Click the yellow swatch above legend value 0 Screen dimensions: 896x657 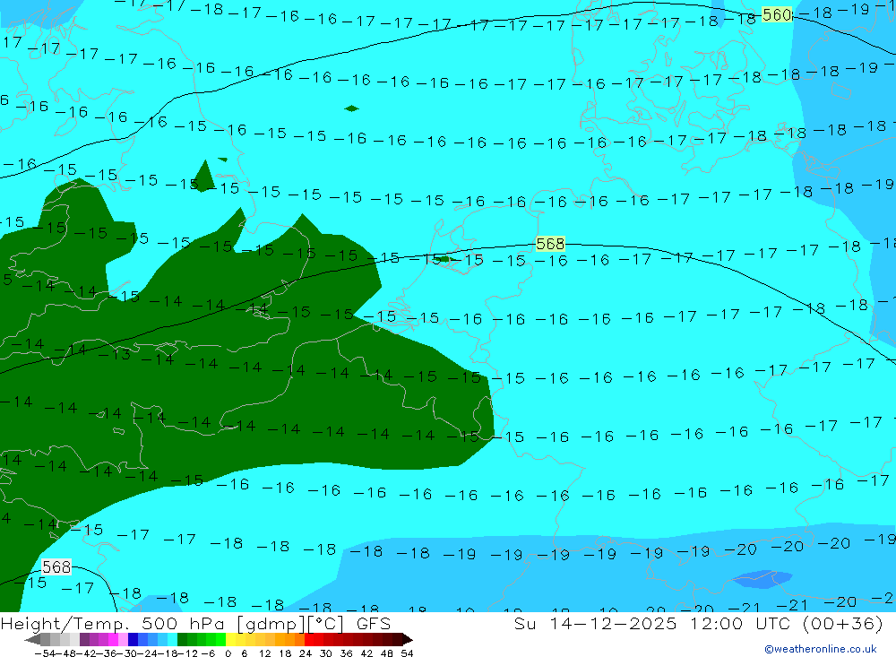(231, 639)
